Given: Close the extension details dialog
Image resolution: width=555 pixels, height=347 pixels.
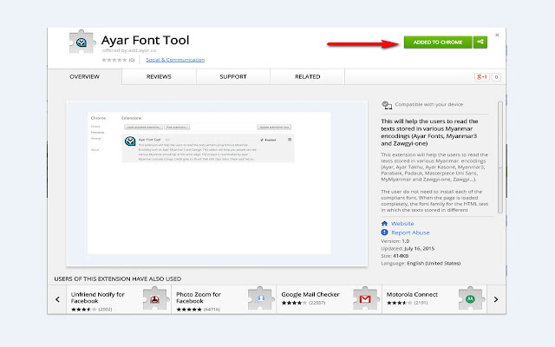Looking at the screenshot, I should point(497,35).
